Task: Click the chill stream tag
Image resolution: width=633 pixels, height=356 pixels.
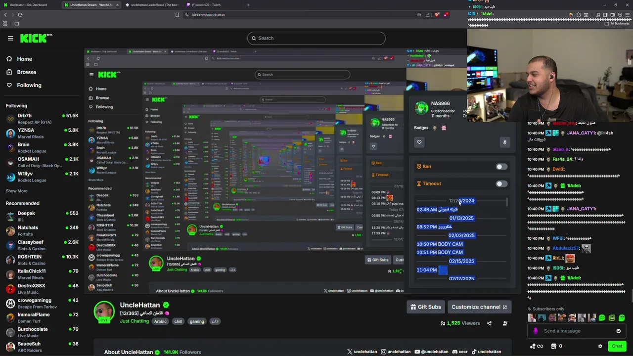Action: coord(178,321)
